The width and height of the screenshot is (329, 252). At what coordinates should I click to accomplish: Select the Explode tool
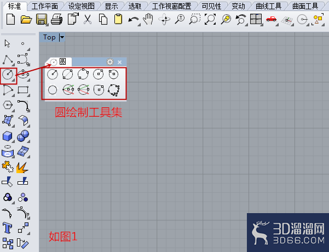click(22, 168)
